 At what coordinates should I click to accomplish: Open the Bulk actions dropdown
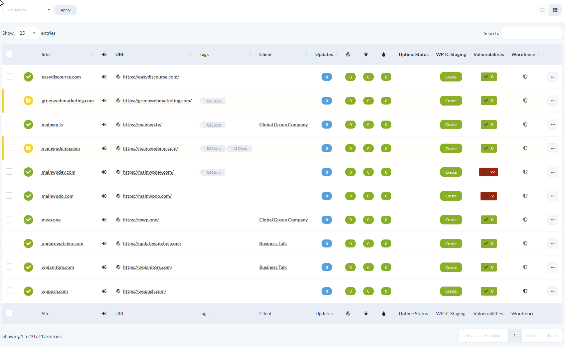[x=28, y=10]
